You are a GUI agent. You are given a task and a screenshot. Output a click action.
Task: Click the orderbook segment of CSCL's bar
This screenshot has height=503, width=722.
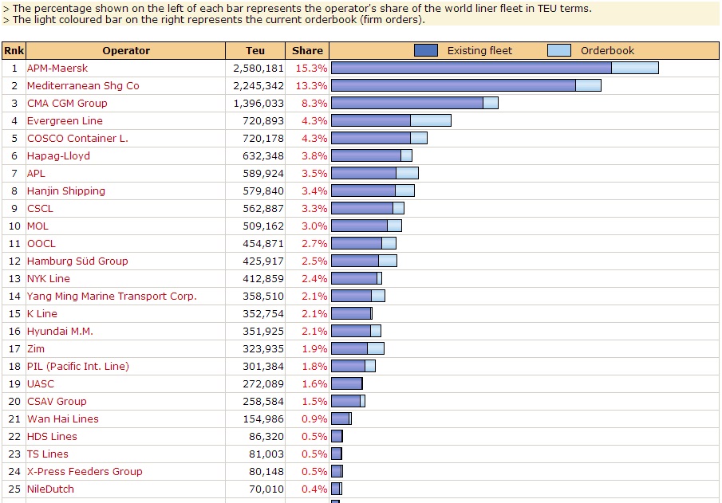click(x=400, y=208)
